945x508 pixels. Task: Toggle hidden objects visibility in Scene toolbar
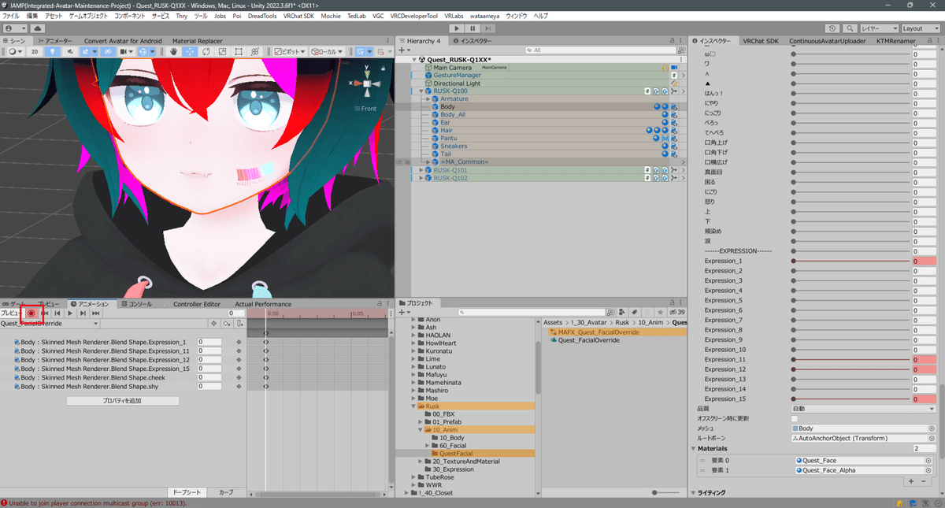108,51
